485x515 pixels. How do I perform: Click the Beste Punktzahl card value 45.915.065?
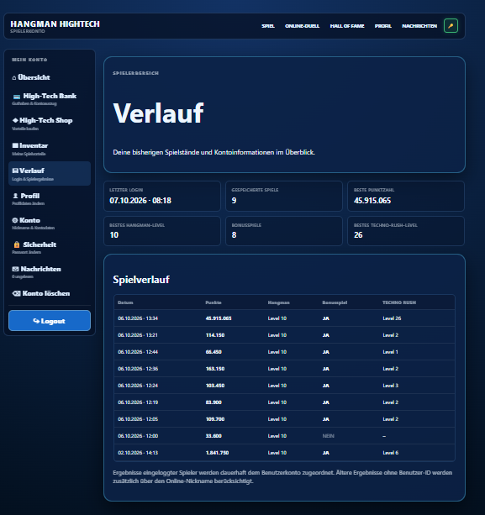(x=372, y=200)
